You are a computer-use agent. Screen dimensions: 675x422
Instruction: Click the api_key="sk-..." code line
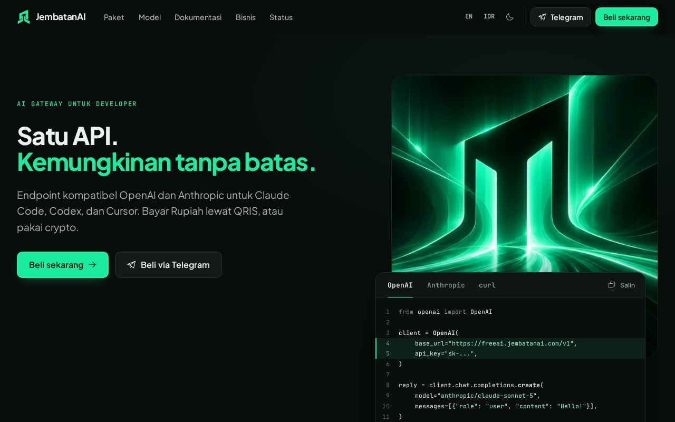click(510, 353)
